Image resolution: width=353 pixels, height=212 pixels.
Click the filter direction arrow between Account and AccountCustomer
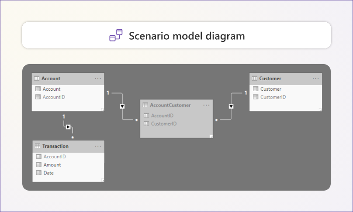point(122,106)
